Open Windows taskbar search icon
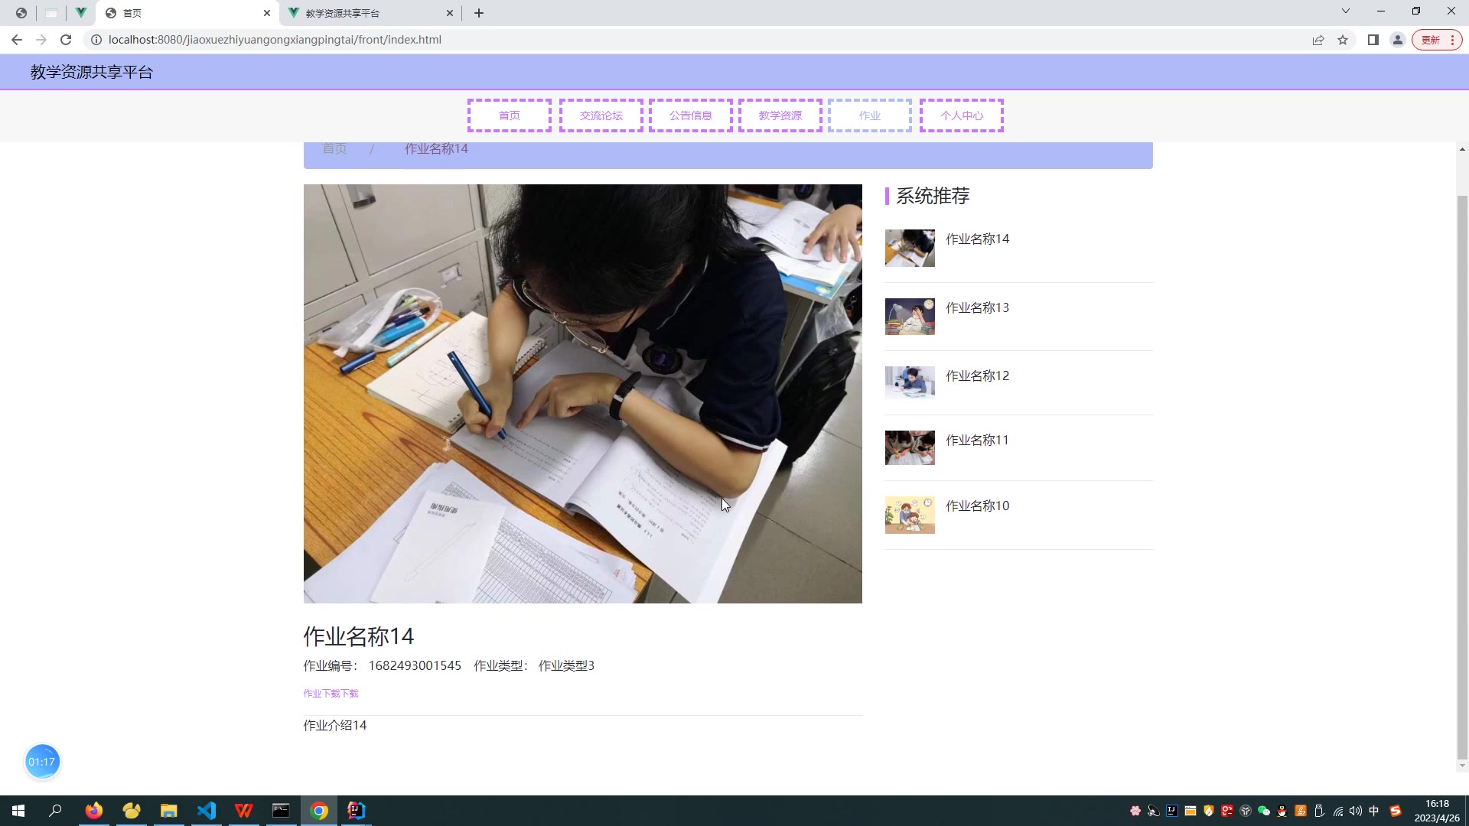This screenshot has width=1469, height=826. [x=55, y=811]
